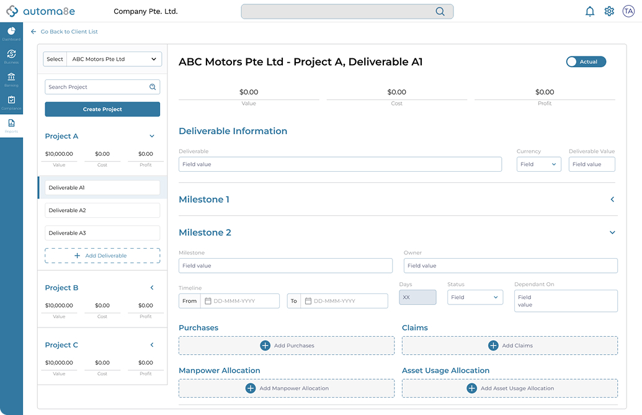Image resolution: width=642 pixels, height=415 pixels.
Task: Click the Create Project button
Action: click(102, 109)
